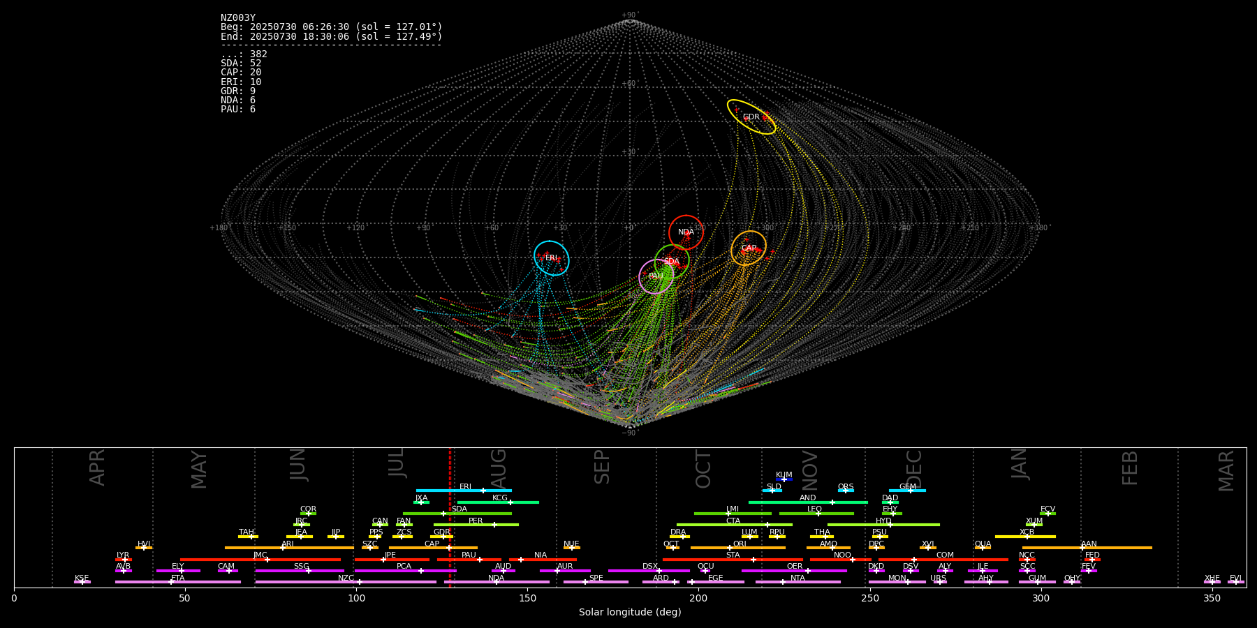Click the JMC shower bar in timeline

click(x=260, y=560)
